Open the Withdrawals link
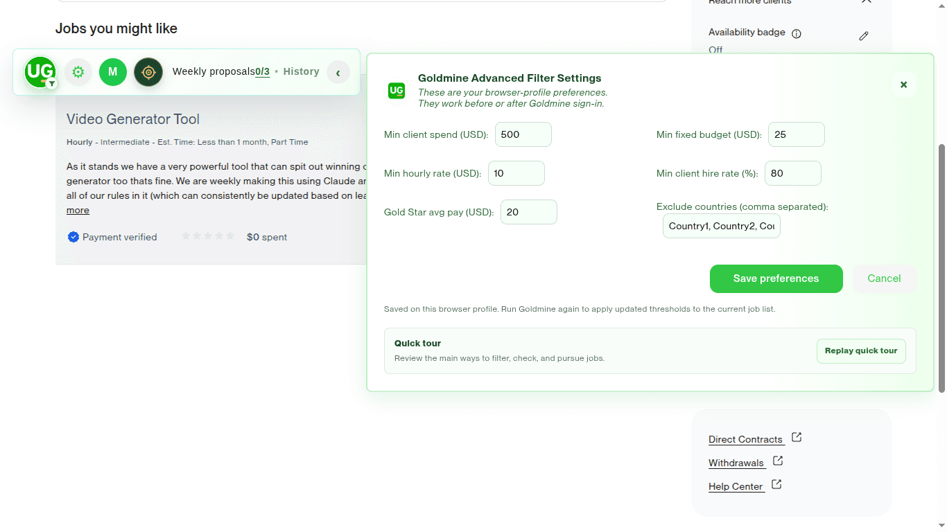This screenshot has width=947, height=532. (x=736, y=463)
